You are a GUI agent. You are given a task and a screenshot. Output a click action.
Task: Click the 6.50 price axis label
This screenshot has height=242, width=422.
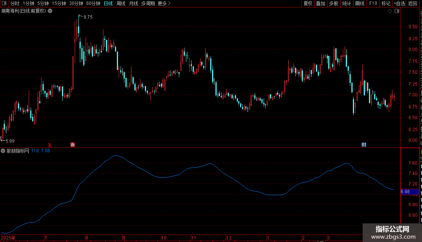pyautogui.click(x=413, y=118)
